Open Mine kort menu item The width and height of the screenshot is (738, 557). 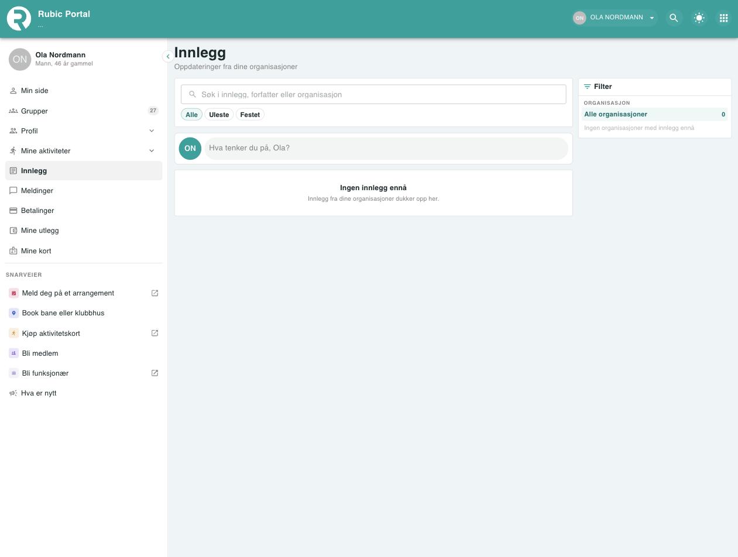point(84,250)
